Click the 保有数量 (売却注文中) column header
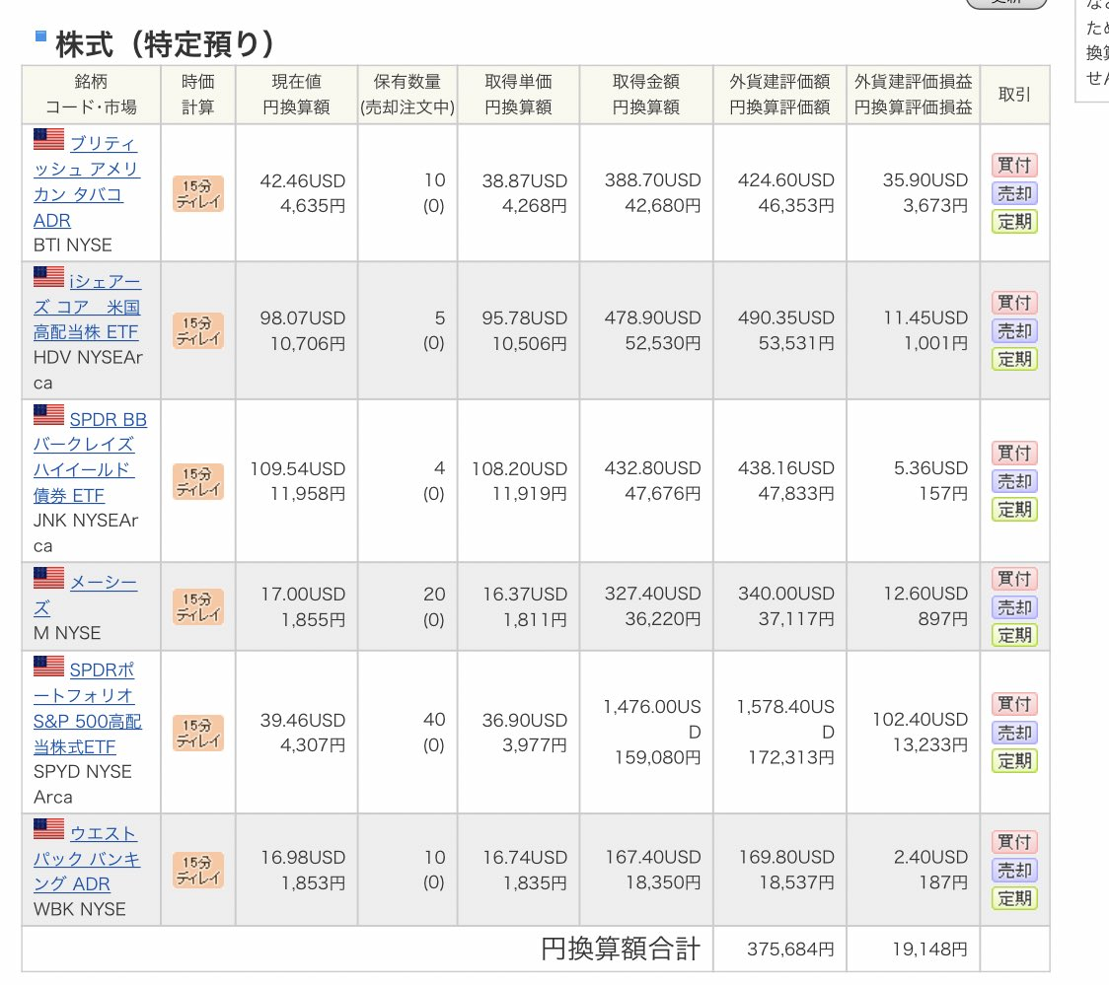1109x985 pixels. point(407,95)
